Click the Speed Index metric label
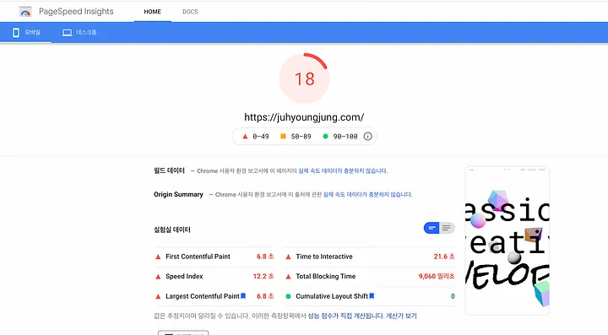Screen dimensions: 608x335 184,276
